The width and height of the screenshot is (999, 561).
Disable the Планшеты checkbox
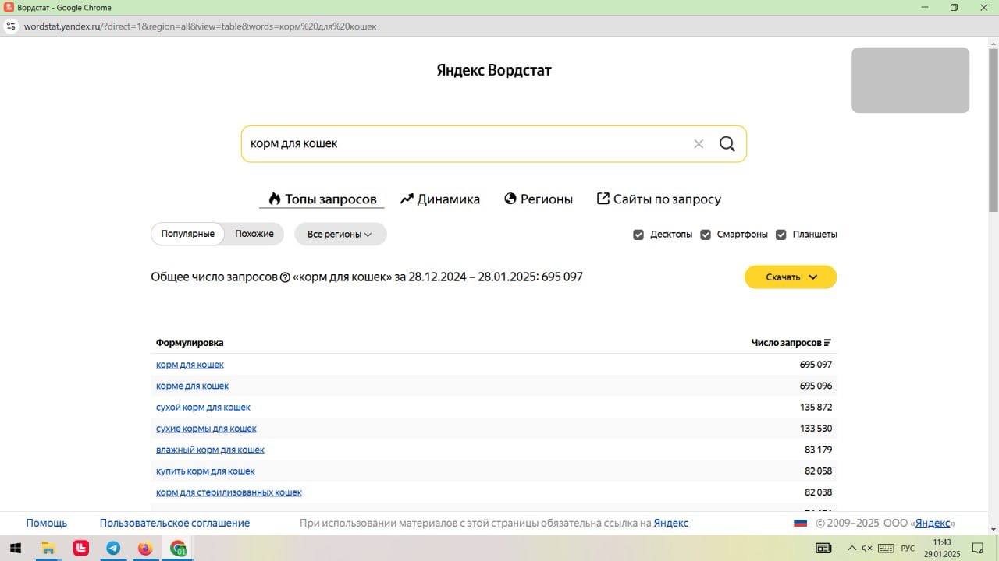pos(780,235)
